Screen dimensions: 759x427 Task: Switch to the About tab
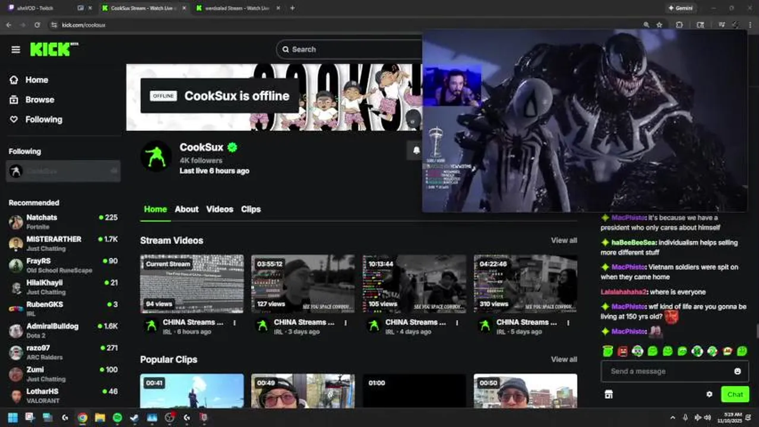point(186,209)
